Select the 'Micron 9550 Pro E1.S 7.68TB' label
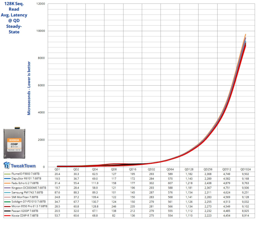 [29, 206]
